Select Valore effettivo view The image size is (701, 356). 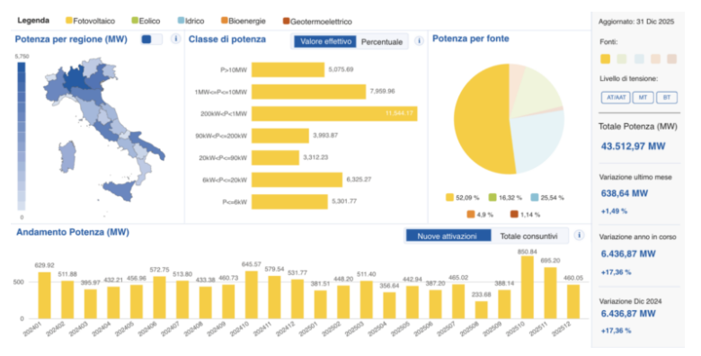click(x=325, y=41)
